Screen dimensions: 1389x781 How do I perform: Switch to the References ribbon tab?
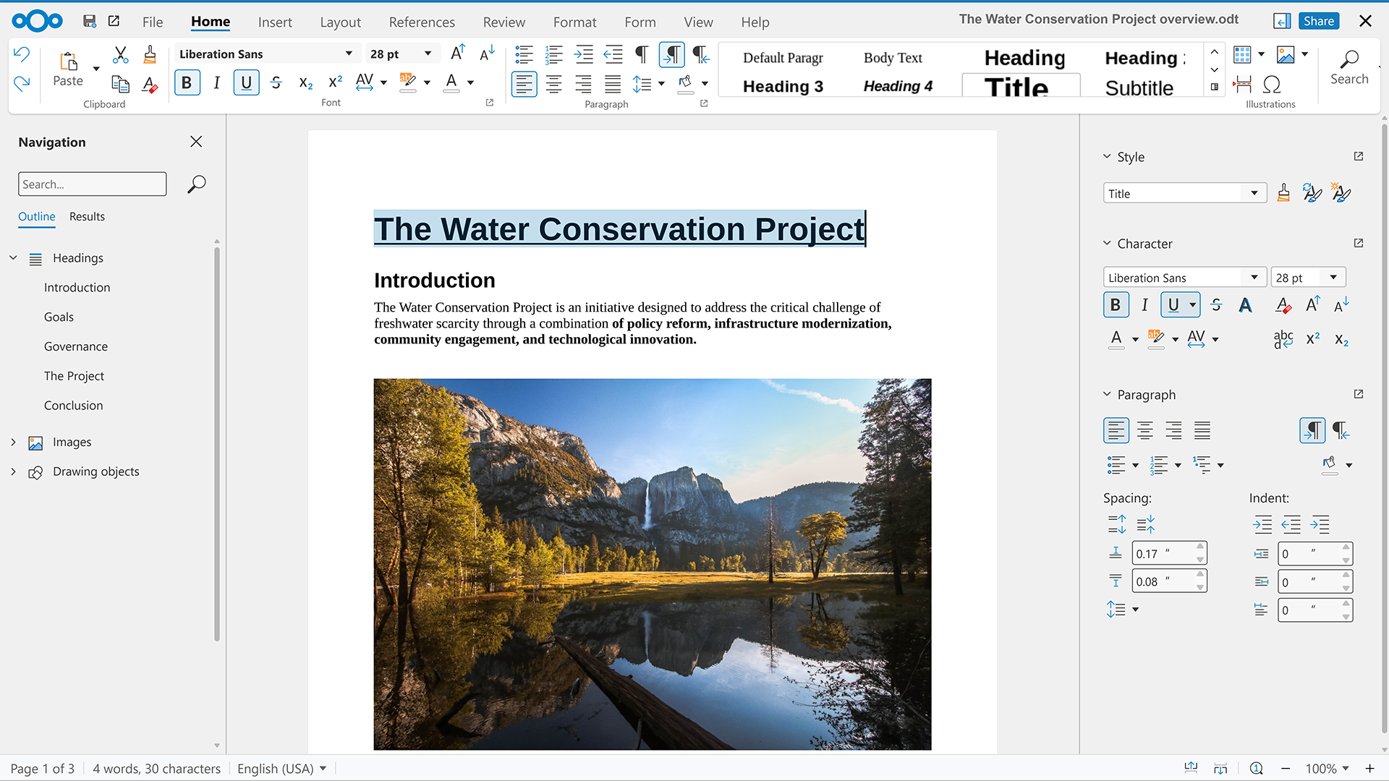click(x=422, y=22)
